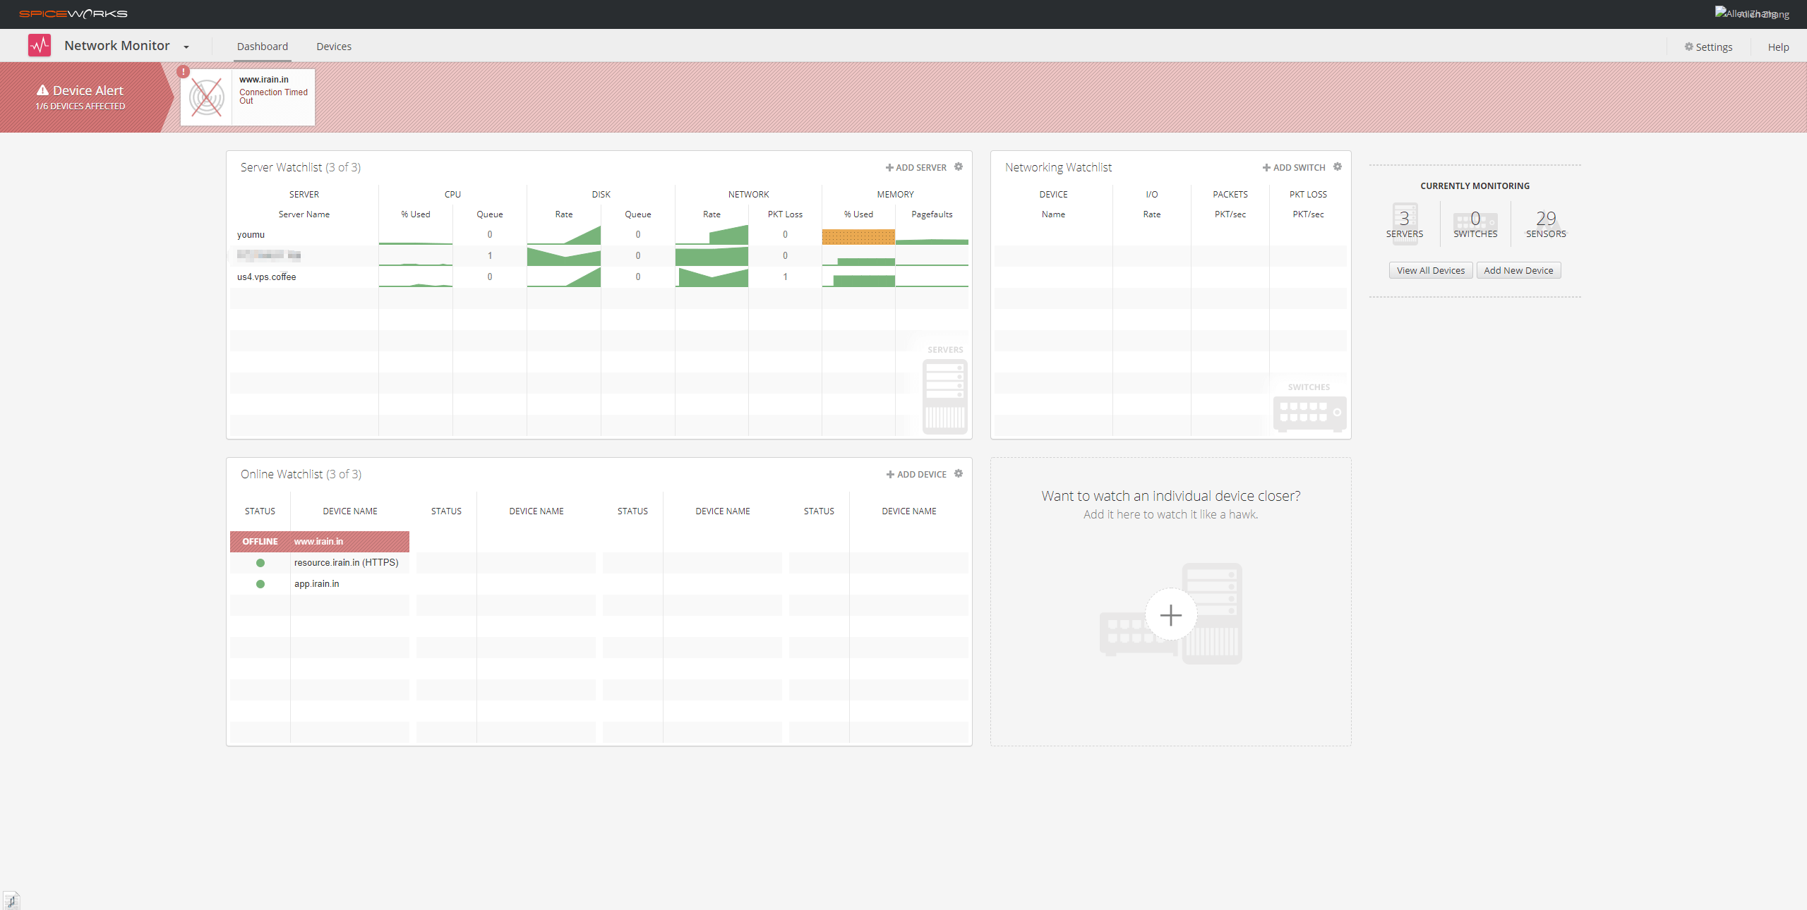Open the user account menu top right
Screen dimensions: 1807x910
click(1753, 14)
